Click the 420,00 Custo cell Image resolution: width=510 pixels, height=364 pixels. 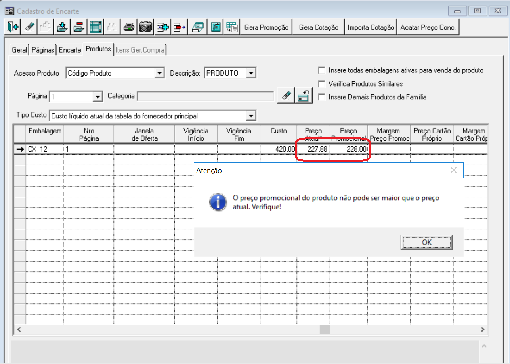point(279,149)
